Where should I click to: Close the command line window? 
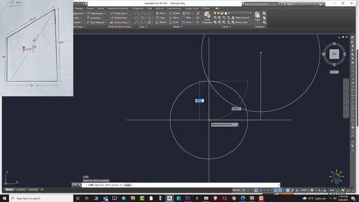point(75,185)
